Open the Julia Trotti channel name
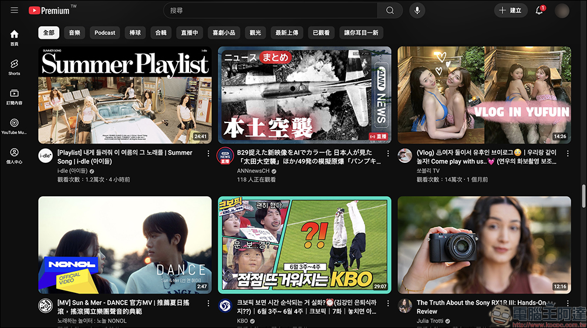This screenshot has width=587, height=328. coord(430,321)
